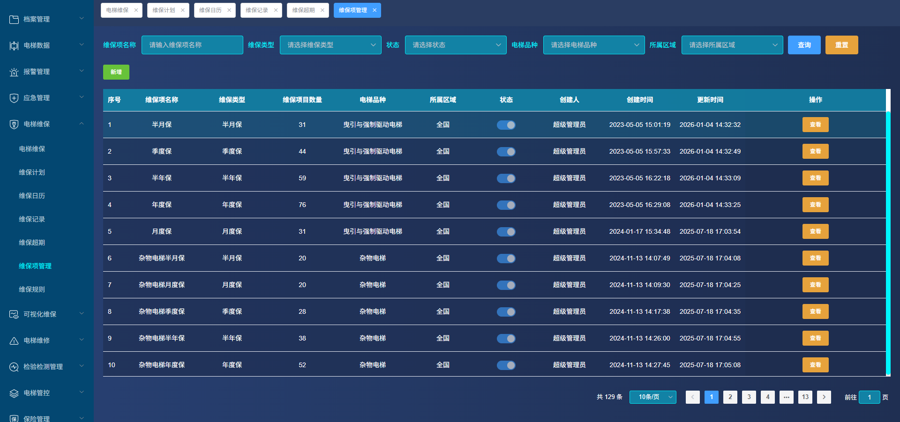Open the 电梯品种 dropdown selector
900x422 pixels.
[x=593, y=45]
